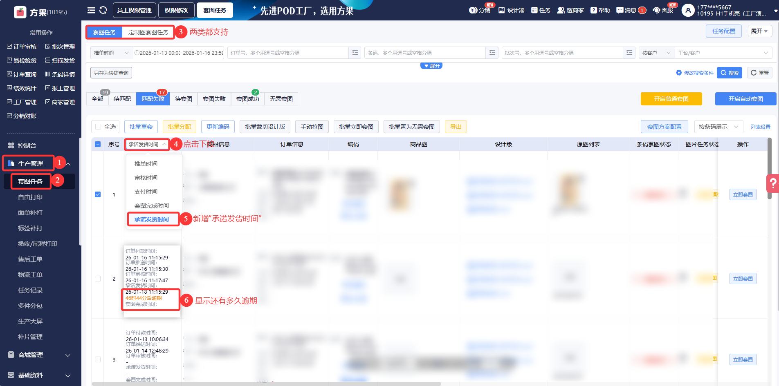Open the 帮助 help icon
This screenshot has height=386, width=779.
coord(599,10)
